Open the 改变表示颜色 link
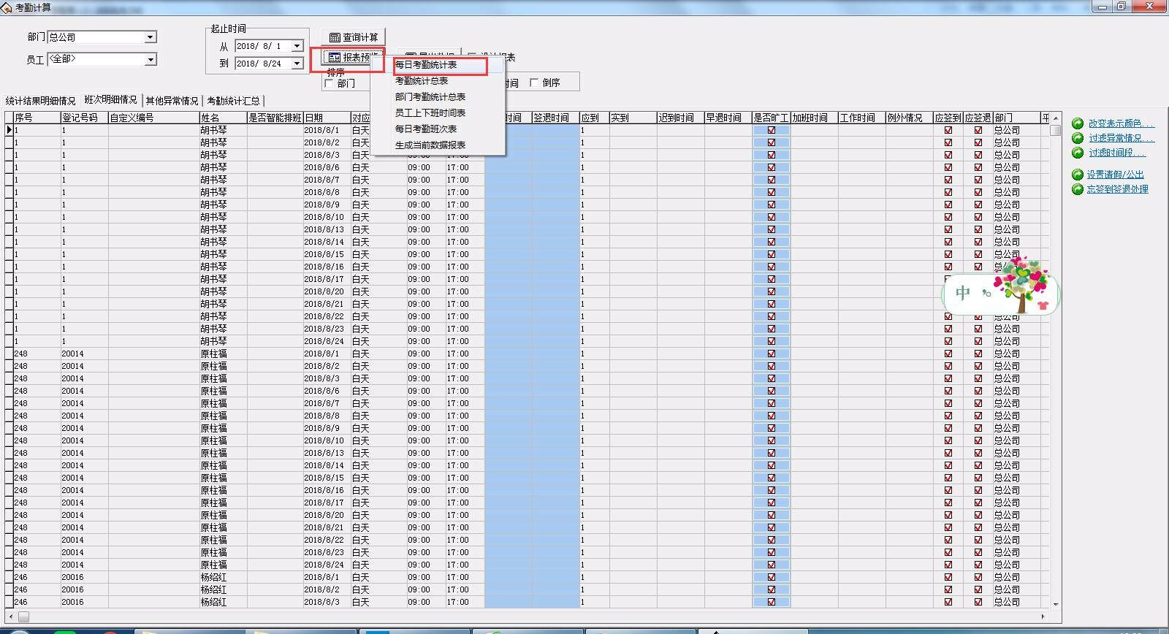Screen dimensions: 1169x634 [x=1121, y=123]
